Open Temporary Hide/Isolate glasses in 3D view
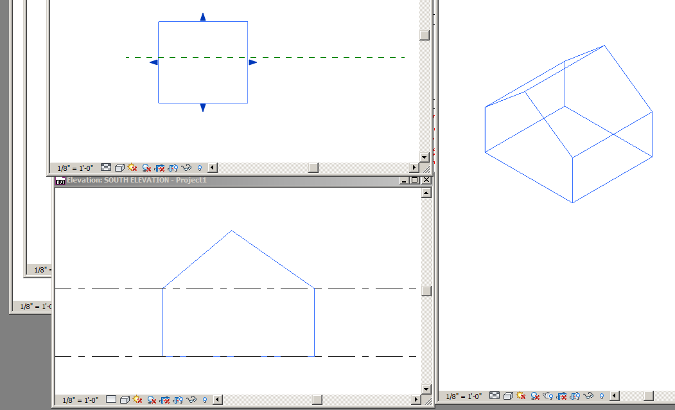Viewport: 675px width, 410px height. [588, 395]
